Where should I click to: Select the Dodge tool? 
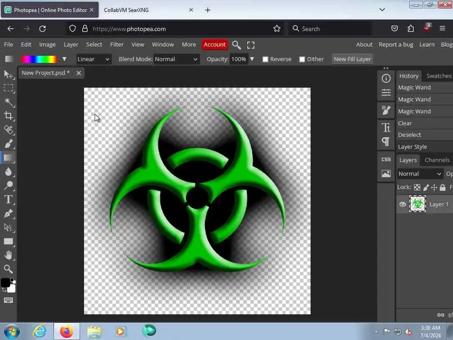click(8, 185)
